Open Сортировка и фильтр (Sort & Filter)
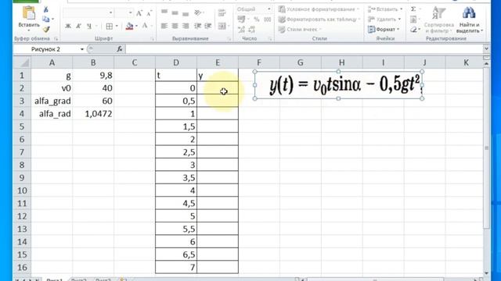 [439, 20]
